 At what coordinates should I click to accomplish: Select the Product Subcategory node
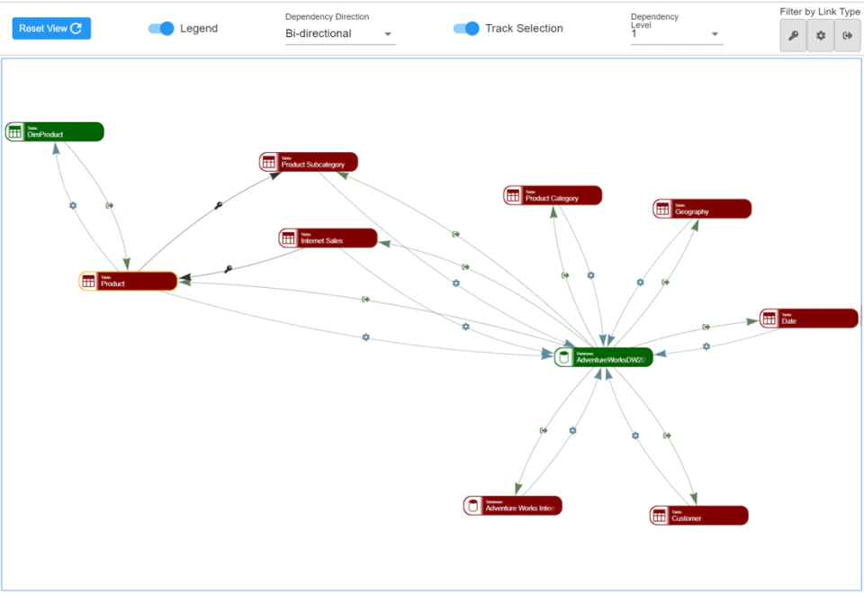click(x=309, y=162)
